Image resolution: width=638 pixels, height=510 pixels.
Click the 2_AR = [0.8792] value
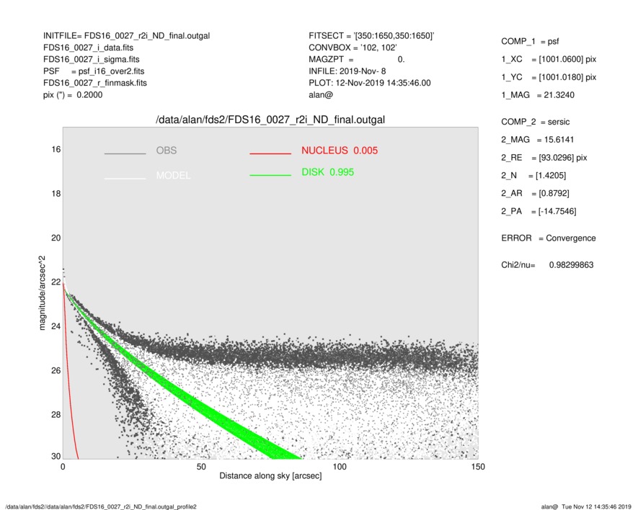pyautogui.click(x=535, y=194)
